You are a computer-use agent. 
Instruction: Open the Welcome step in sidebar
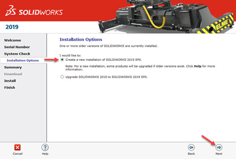coord(13,40)
